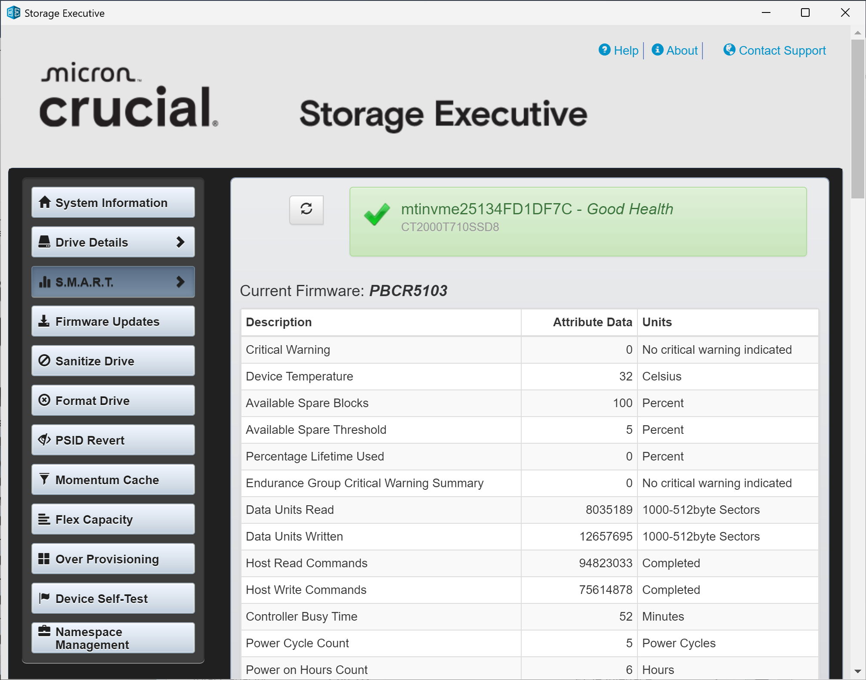Click the house icon on System Information
The height and width of the screenshot is (680, 866).
[44, 202]
